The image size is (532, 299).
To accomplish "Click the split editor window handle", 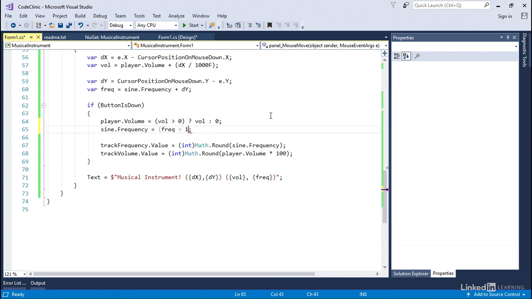I will [x=384, y=54].
